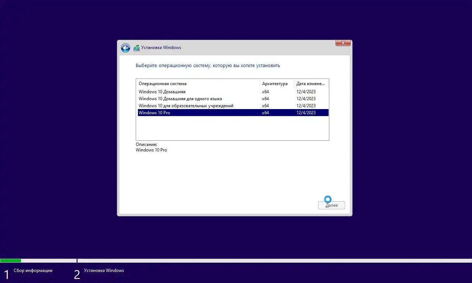Click the Дата измене... column header

[x=311, y=84]
